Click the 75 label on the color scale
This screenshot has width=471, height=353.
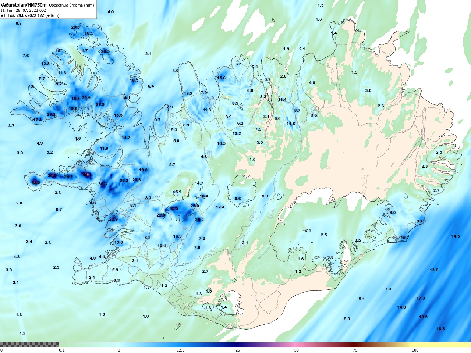click(355, 350)
